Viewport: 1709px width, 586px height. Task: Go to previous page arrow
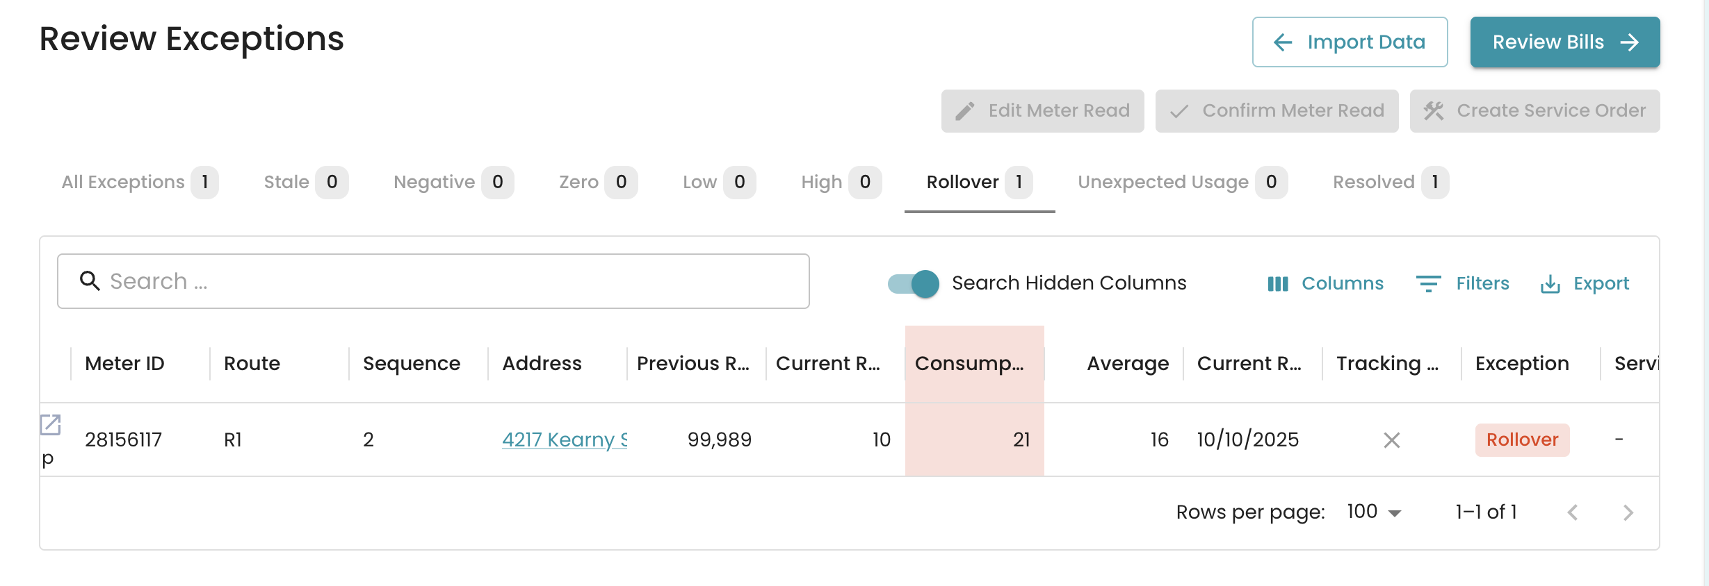click(x=1573, y=513)
